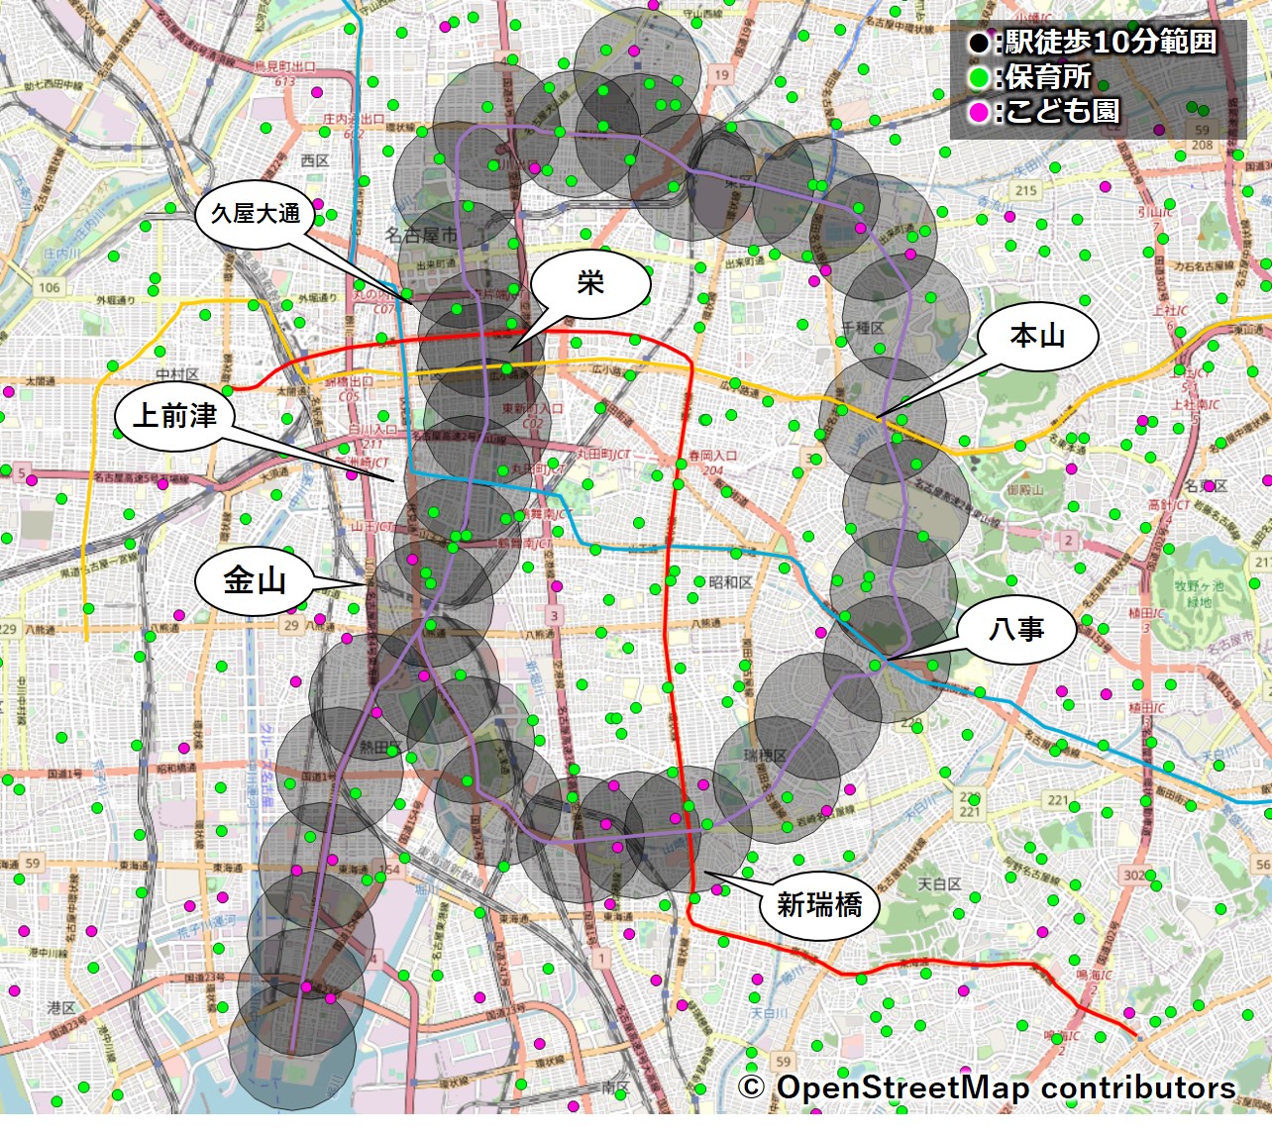The height and width of the screenshot is (1136, 1272).
Task: Click the route 215 road shield
Action: point(1025,190)
